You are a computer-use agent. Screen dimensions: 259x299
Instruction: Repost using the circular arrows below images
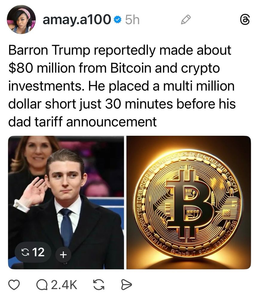(x=99, y=285)
